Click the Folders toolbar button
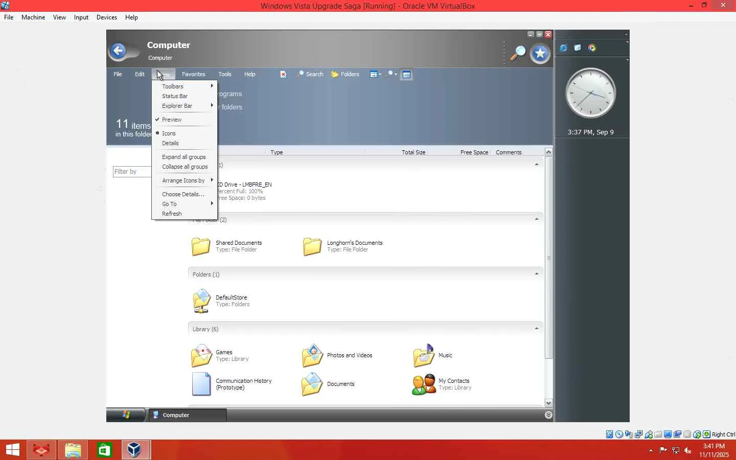This screenshot has height=460, width=736. [345, 74]
